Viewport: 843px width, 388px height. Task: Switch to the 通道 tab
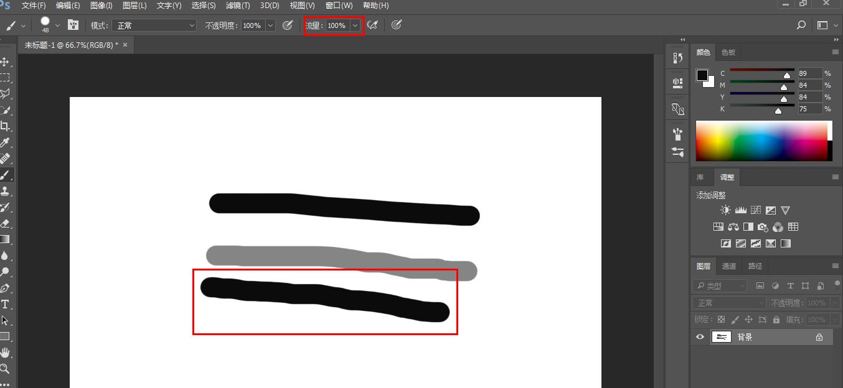pyautogui.click(x=729, y=266)
